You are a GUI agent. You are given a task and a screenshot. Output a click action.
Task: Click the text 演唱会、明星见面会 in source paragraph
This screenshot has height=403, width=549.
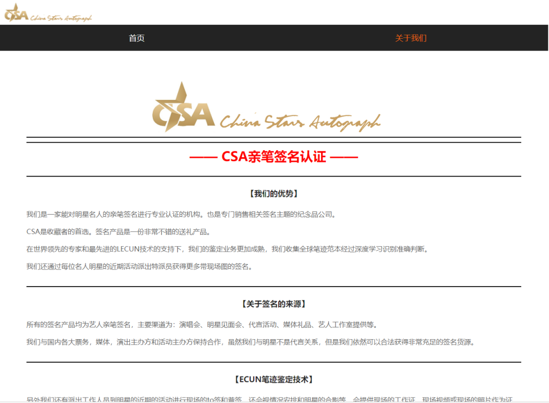(x=210, y=325)
